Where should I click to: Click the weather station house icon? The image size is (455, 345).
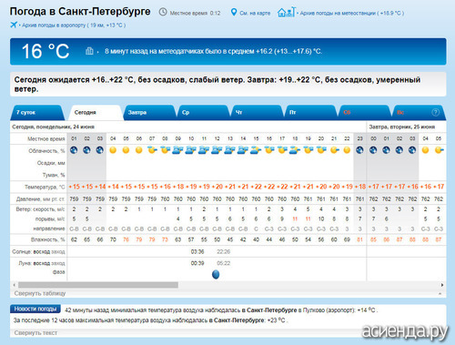[286, 12]
